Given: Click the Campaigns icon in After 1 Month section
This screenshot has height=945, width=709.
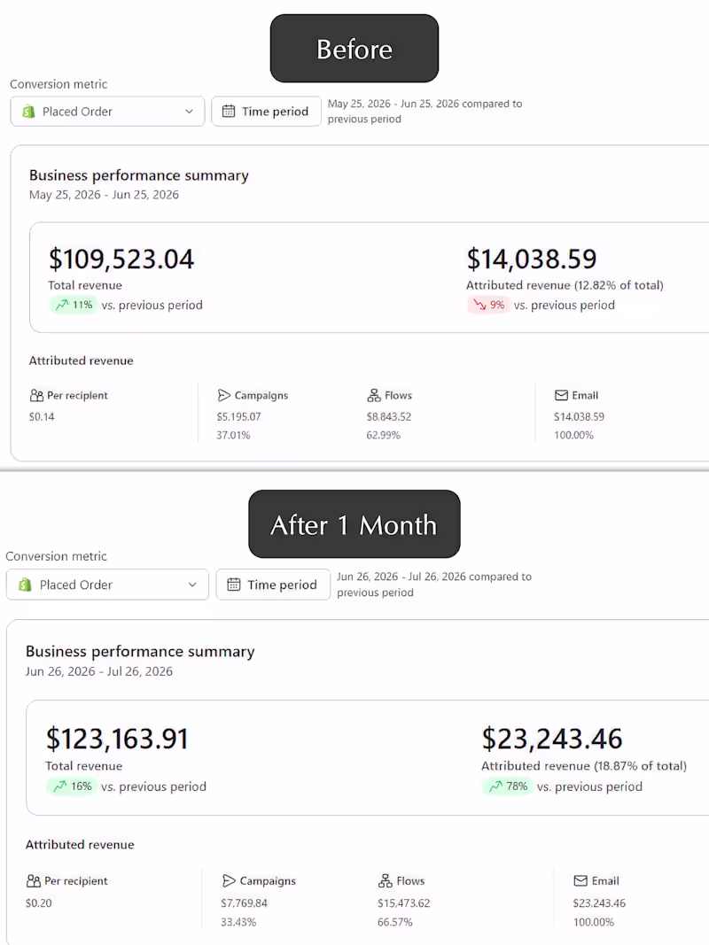Looking at the screenshot, I should [x=230, y=881].
